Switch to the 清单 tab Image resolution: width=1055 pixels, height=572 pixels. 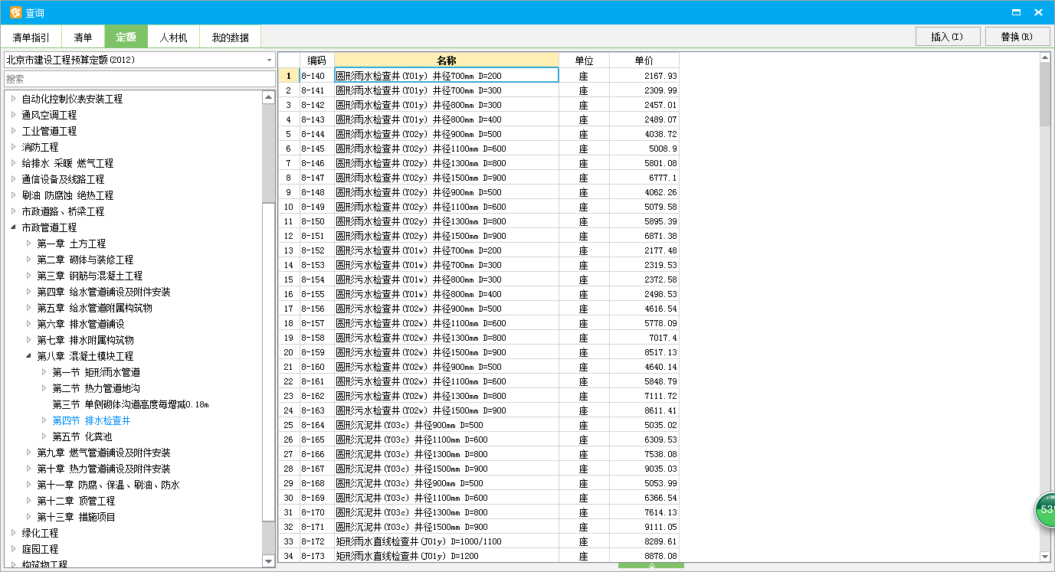[x=83, y=37]
